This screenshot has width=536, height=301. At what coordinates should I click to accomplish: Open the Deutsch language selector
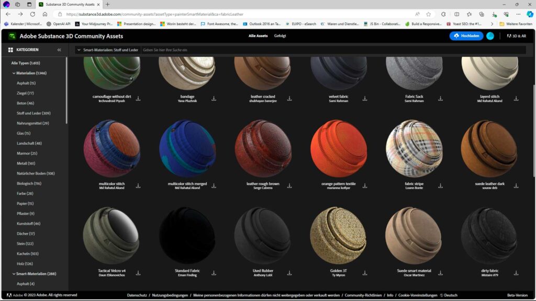449,295
